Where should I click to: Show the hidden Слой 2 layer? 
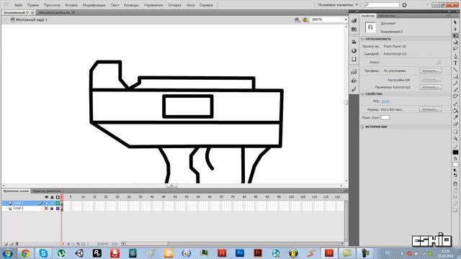click(x=46, y=208)
